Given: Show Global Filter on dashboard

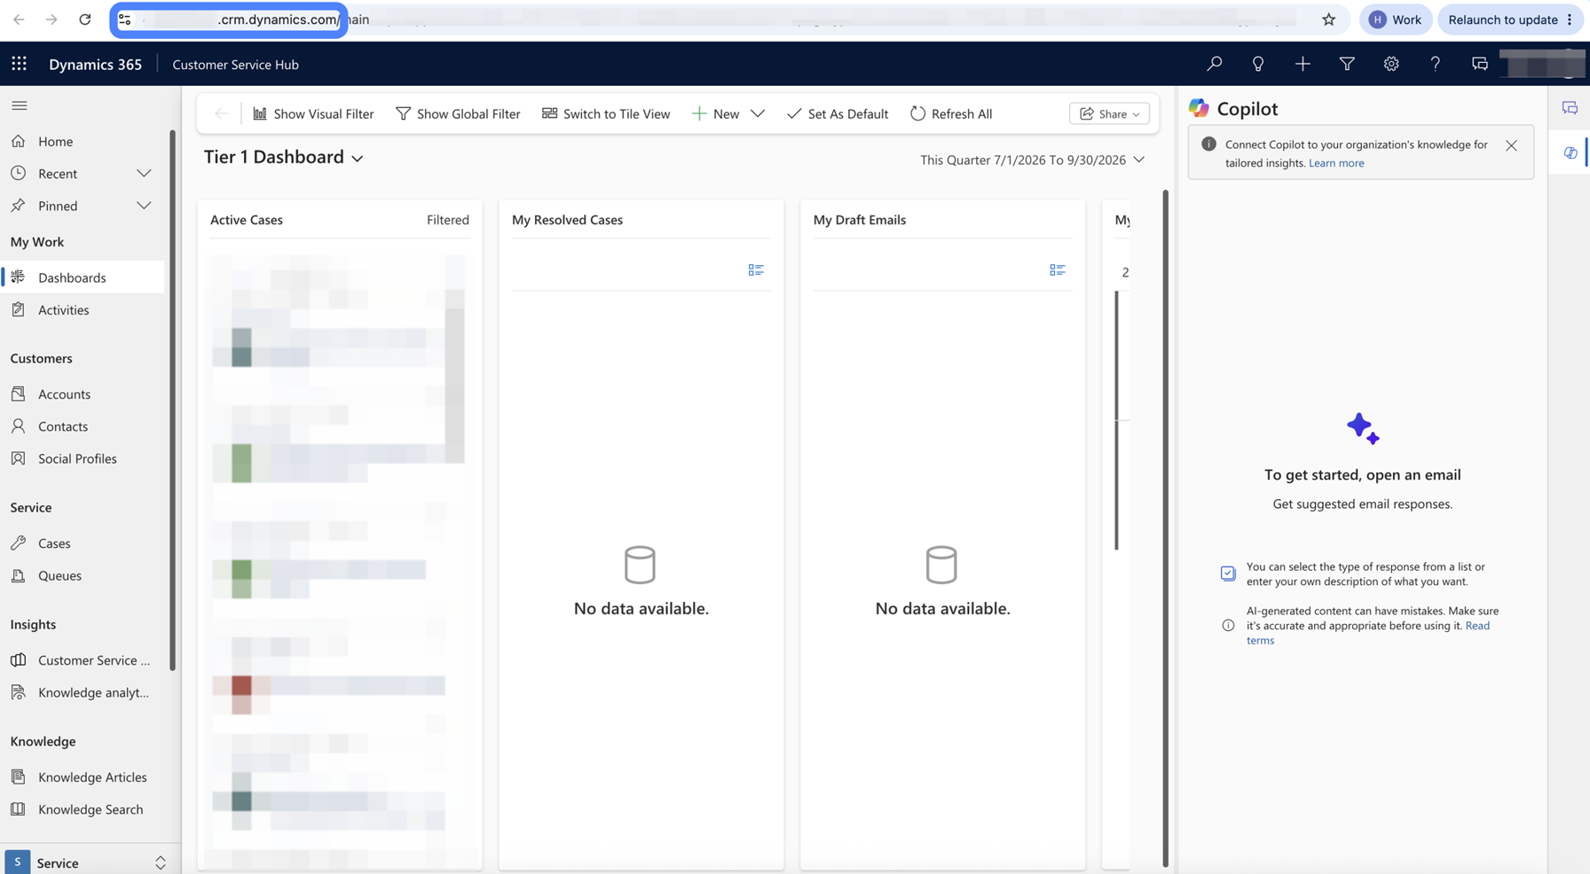Looking at the screenshot, I should (x=458, y=113).
